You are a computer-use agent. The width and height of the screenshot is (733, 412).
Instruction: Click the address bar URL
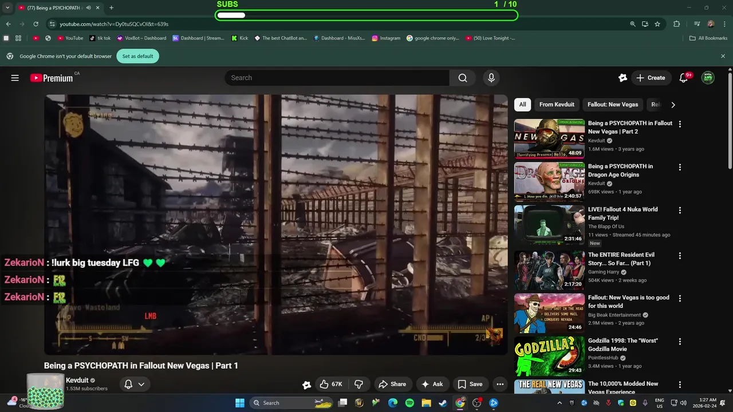(x=114, y=24)
